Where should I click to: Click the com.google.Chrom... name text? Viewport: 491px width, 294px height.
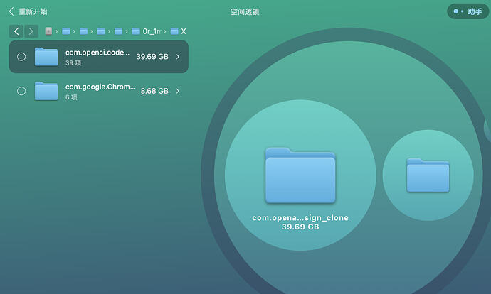pos(100,87)
